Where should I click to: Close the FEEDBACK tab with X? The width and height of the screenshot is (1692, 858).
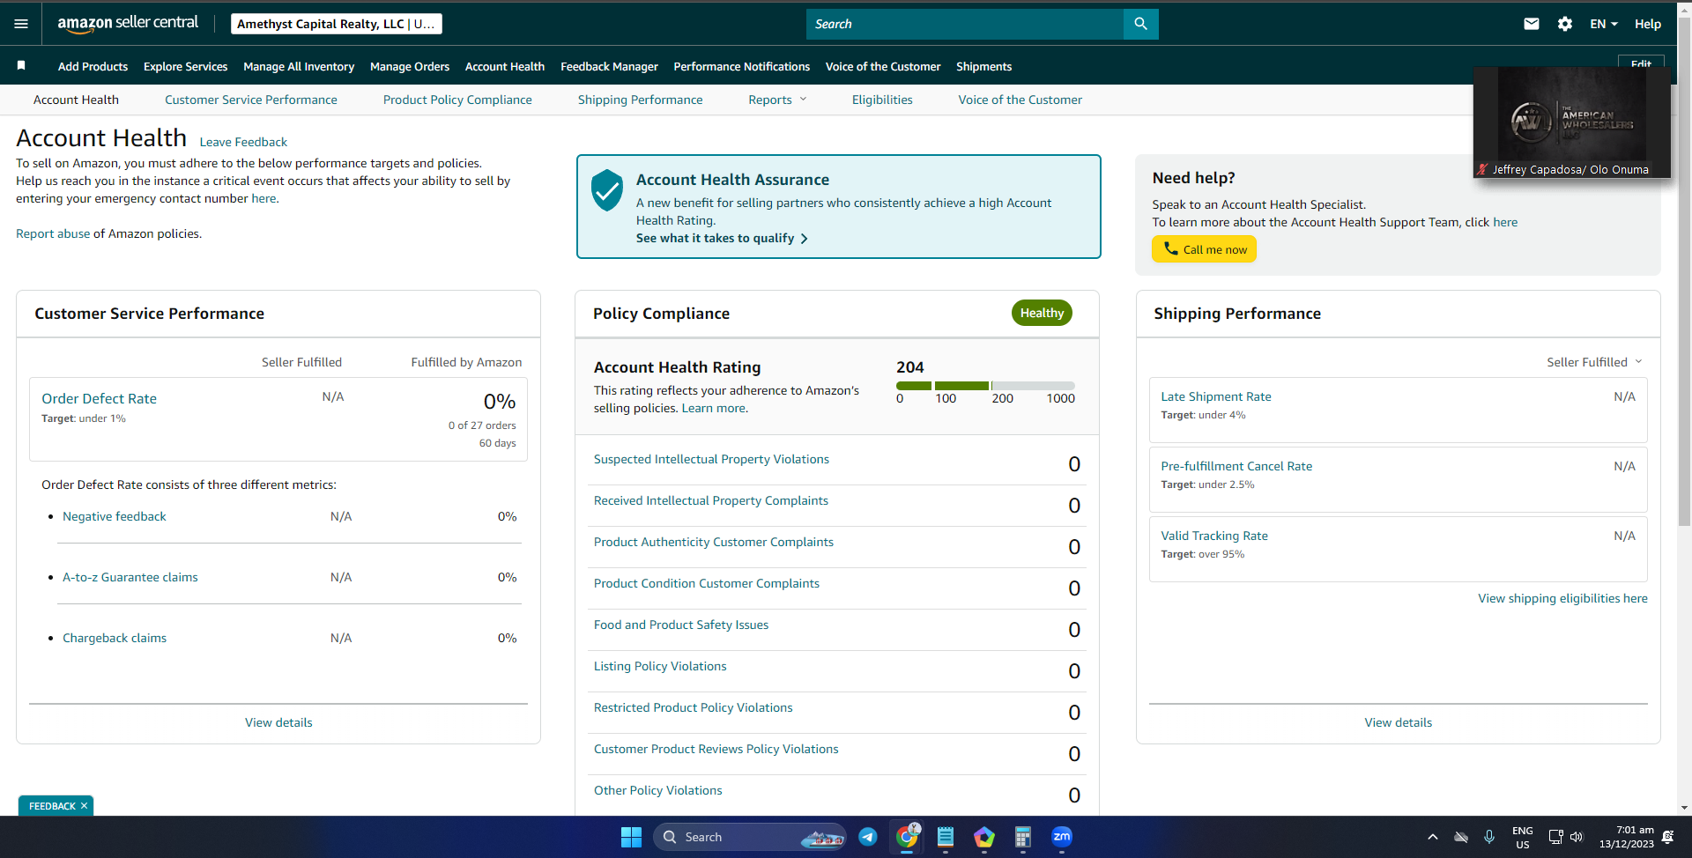(85, 806)
